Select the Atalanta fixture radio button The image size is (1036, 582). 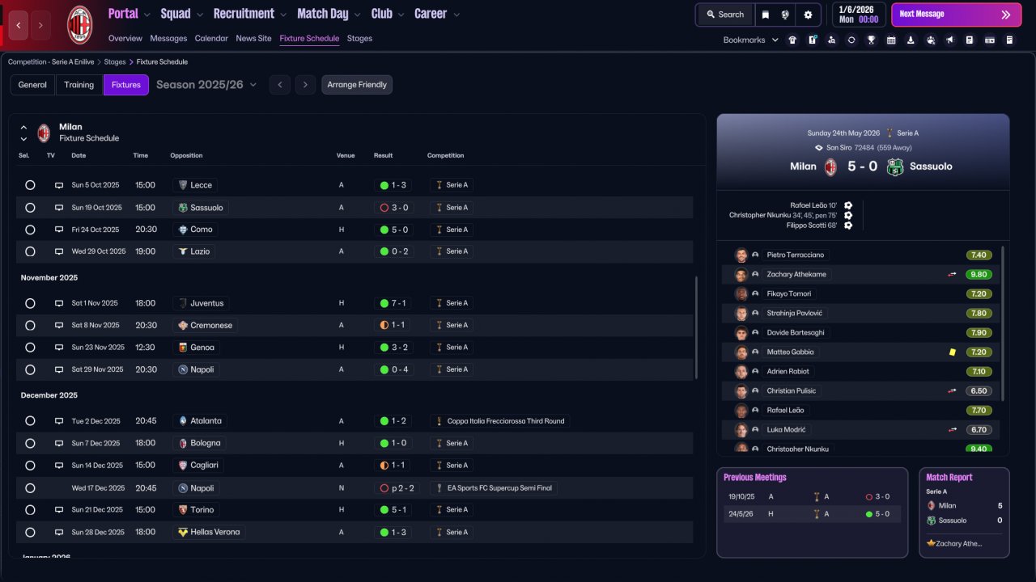click(x=30, y=421)
